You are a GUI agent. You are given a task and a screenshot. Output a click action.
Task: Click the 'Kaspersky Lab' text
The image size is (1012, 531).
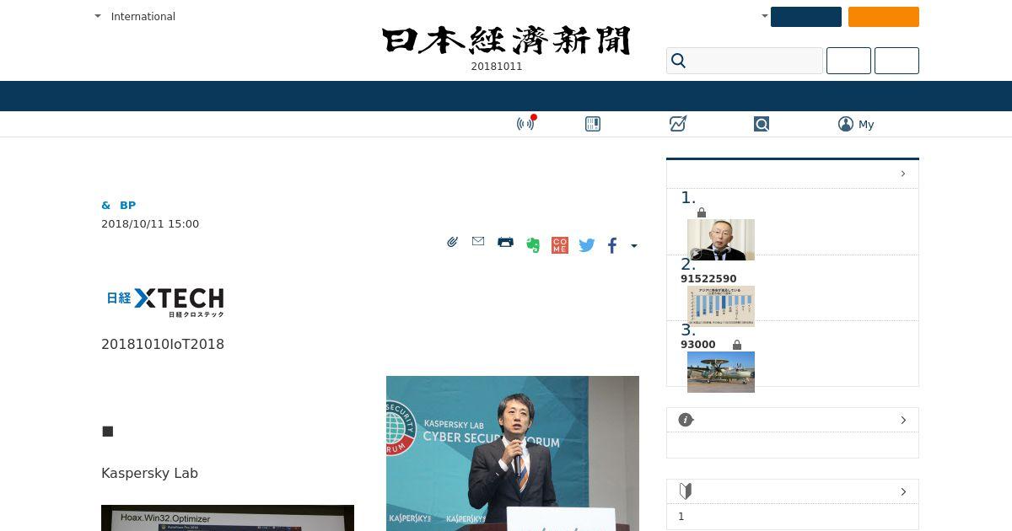tap(149, 473)
